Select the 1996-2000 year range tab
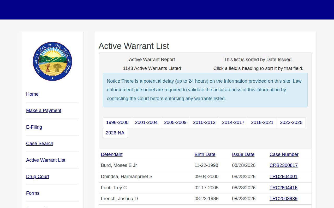This screenshot has width=334, height=208. pyautogui.click(x=117, y=122)
